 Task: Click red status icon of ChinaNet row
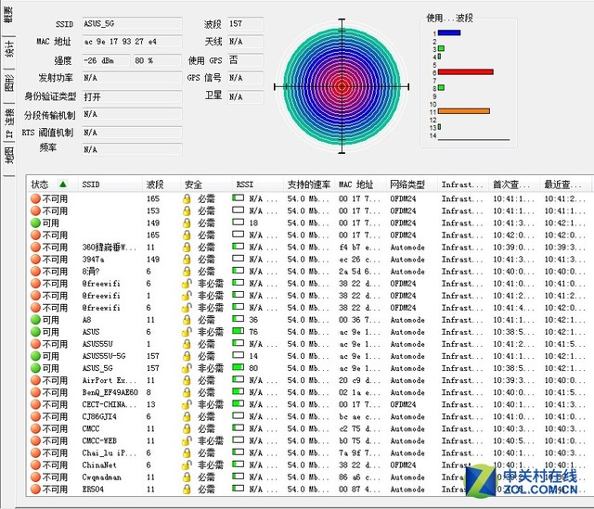(x=35, y=464)
